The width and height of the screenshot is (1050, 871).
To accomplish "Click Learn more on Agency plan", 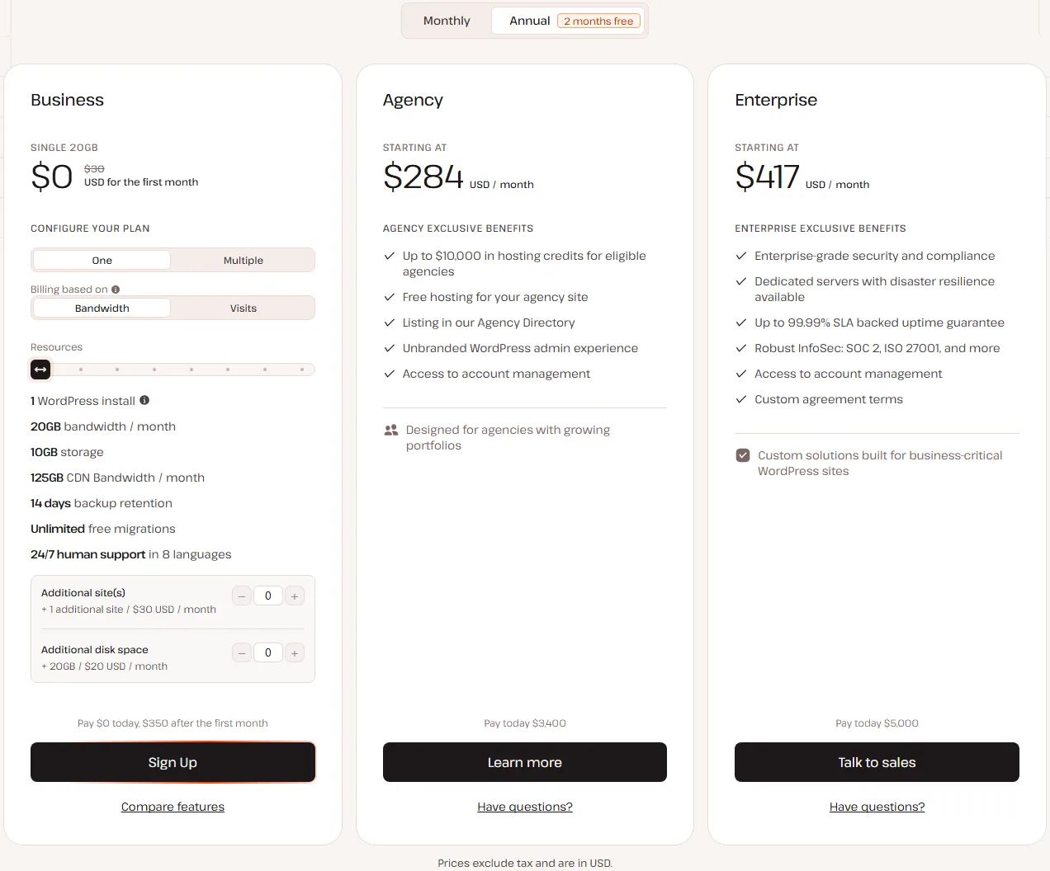I will 525,762.
